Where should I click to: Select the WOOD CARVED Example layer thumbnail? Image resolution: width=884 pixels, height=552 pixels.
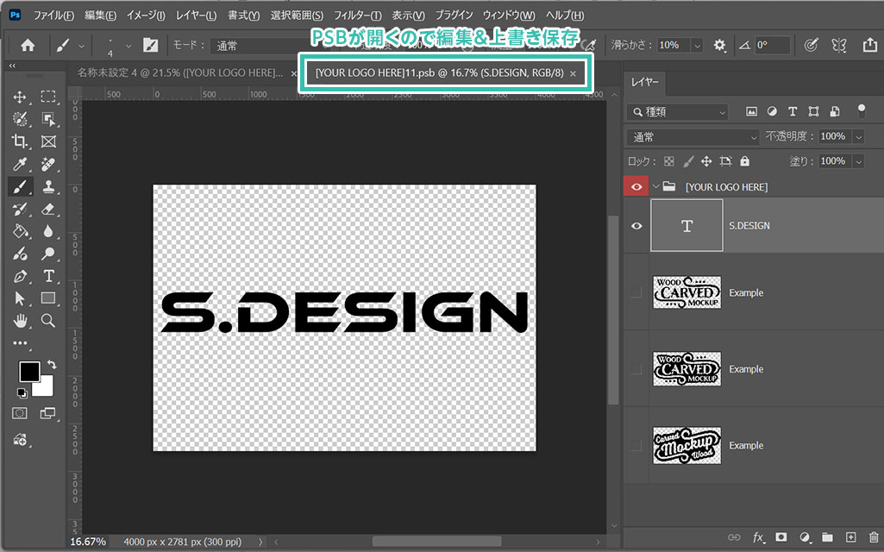[x=687, y=293]
